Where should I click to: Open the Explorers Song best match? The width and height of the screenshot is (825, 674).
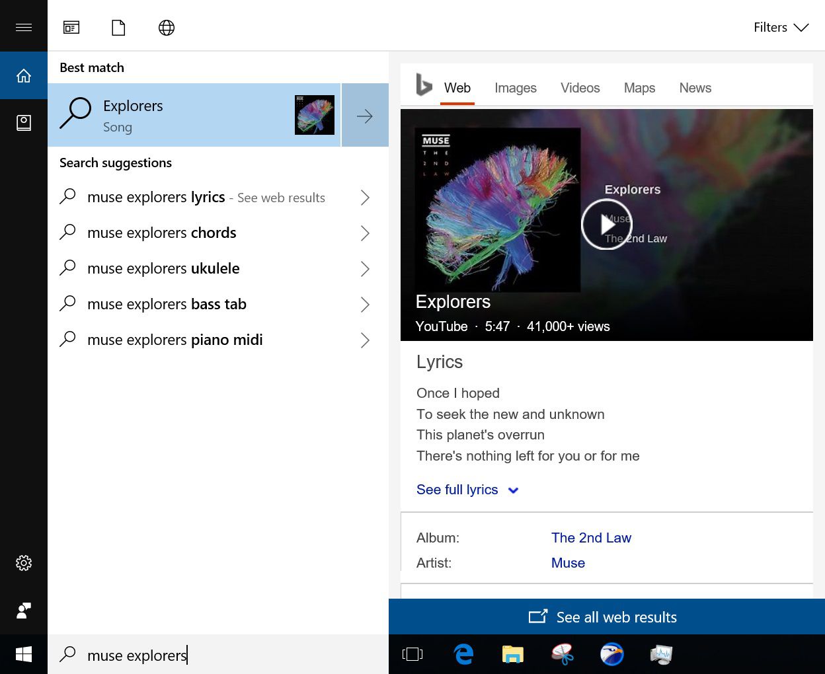194,115
